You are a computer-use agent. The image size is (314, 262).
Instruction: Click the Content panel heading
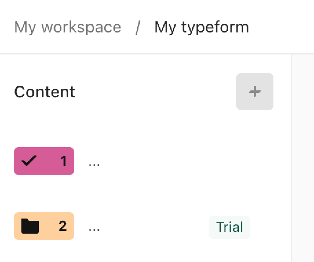tap(44, 92)
